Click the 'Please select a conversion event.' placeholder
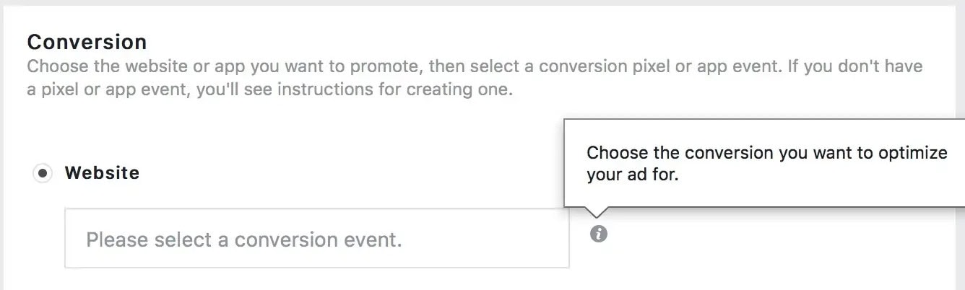Screen dimensions: 965x290 (x=244, y=240)
